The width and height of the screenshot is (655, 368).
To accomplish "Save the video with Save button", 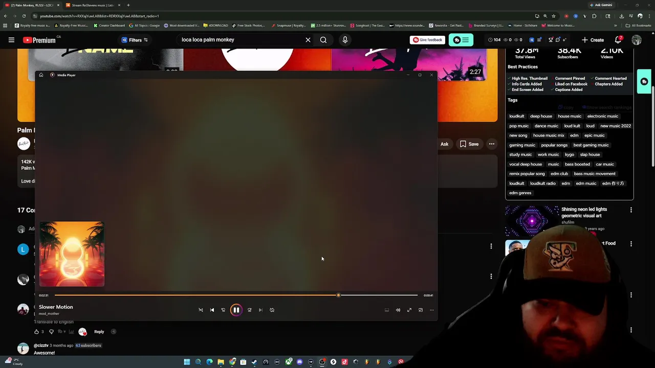I will (469, 144).
